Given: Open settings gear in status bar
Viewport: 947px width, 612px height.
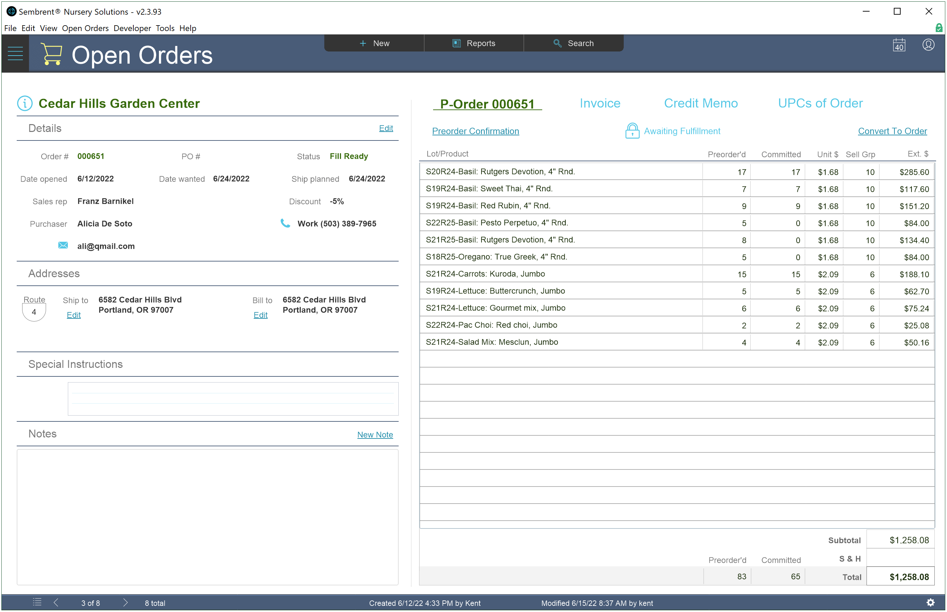Looking at the screenshot, I should (x=930, y=602).
